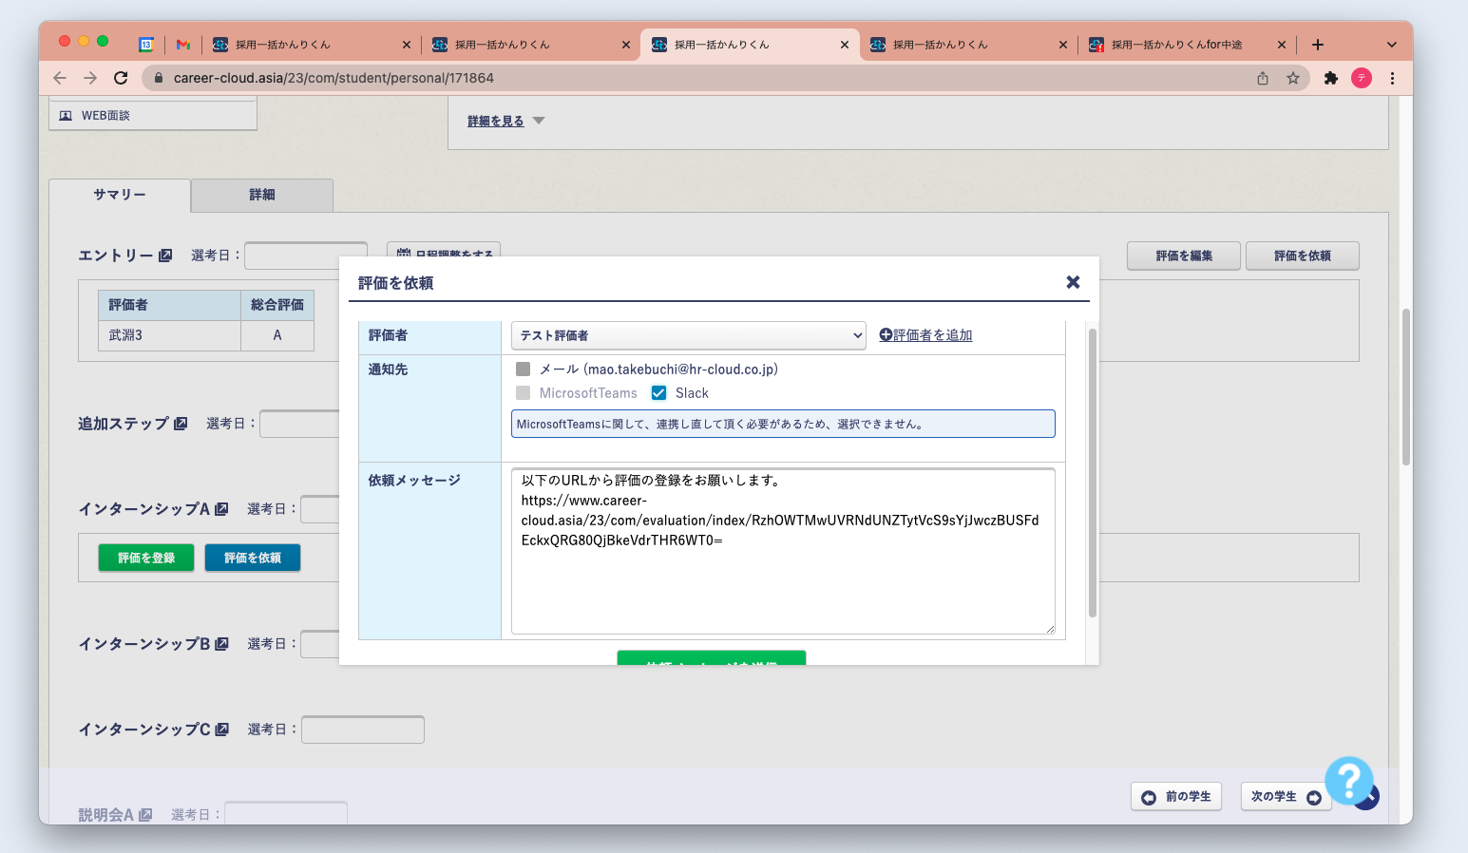Click the blue help question mark bubble

[1348, 780]
